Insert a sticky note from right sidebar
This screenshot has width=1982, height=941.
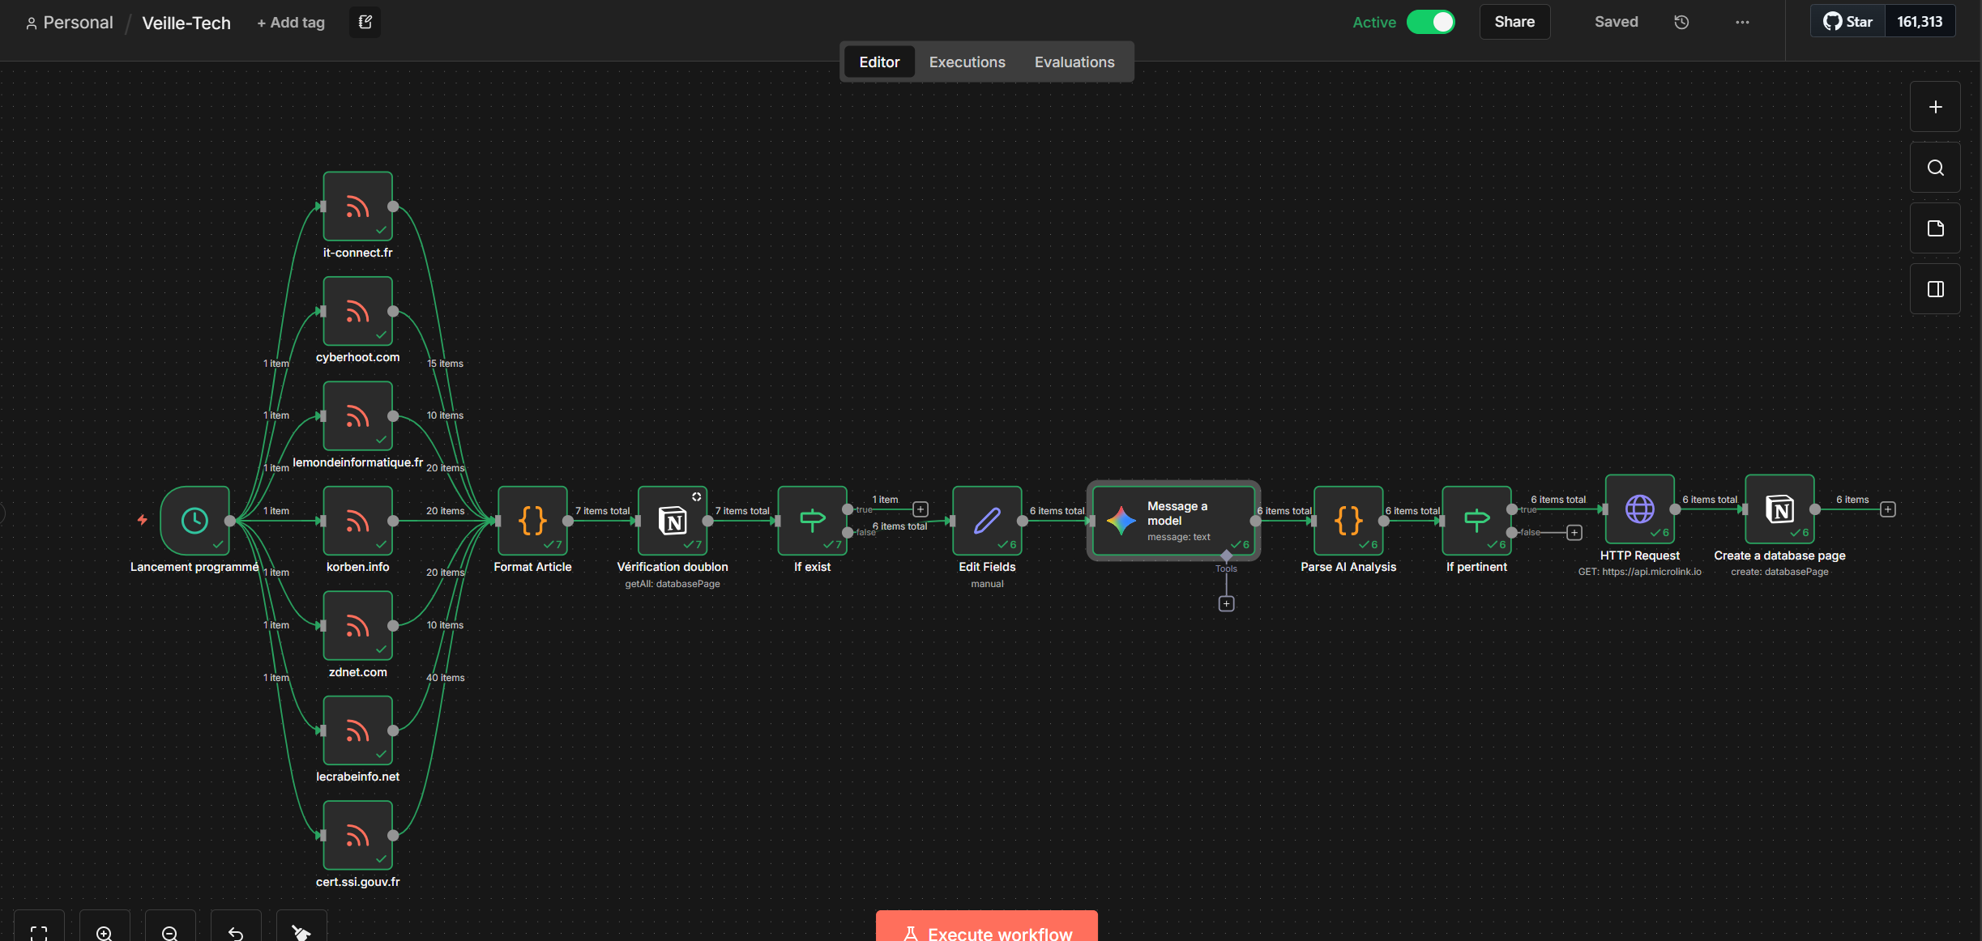point(1935,228)
